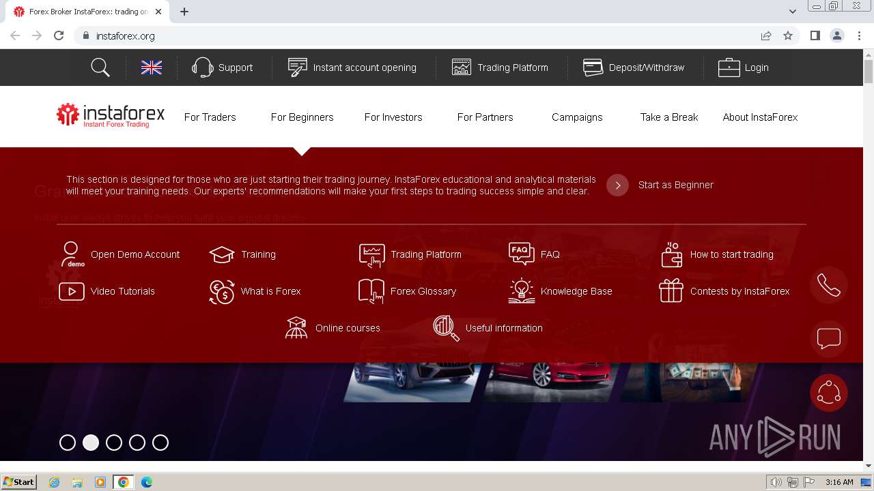
Task: Click the Trading Platform chart icon in dropdown
Action: (x=371, y=255)
